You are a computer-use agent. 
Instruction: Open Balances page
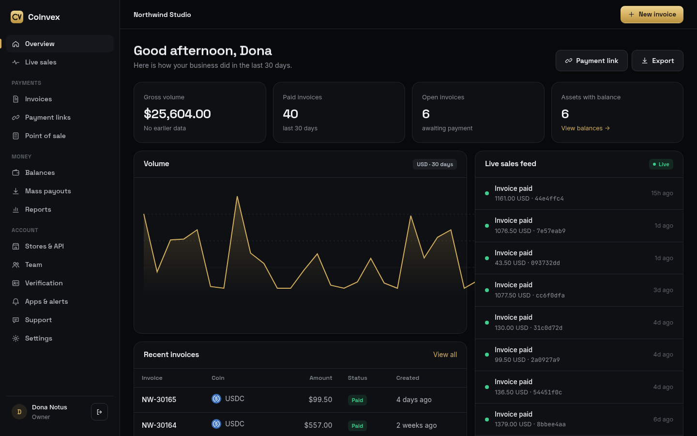click(60, 172)
